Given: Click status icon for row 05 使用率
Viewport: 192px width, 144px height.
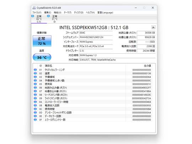Looking at the screenshot, I should tap(35, 84).
